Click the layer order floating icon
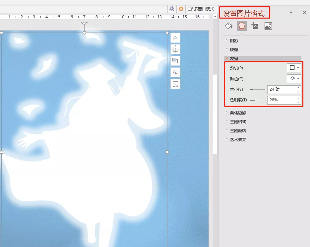310x247 pixels. [175, 60]
